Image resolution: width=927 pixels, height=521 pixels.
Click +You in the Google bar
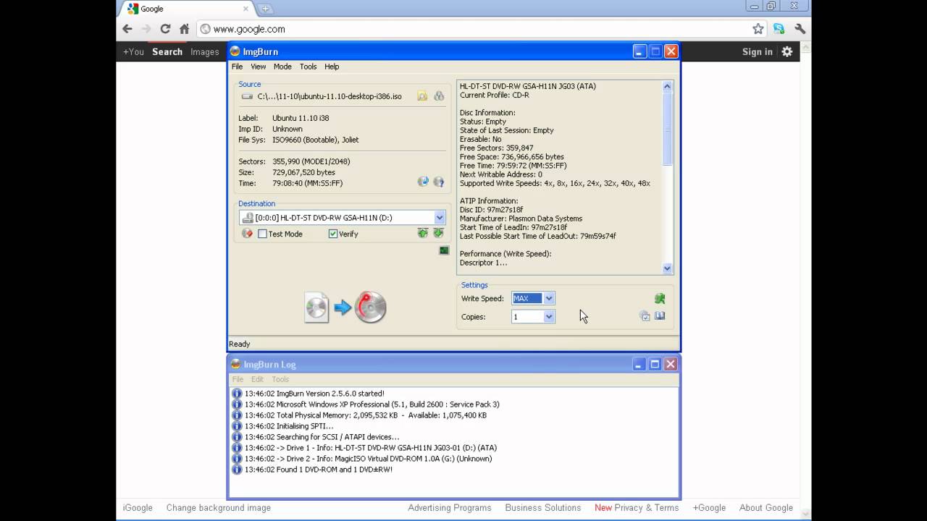[x=133, y=51]
